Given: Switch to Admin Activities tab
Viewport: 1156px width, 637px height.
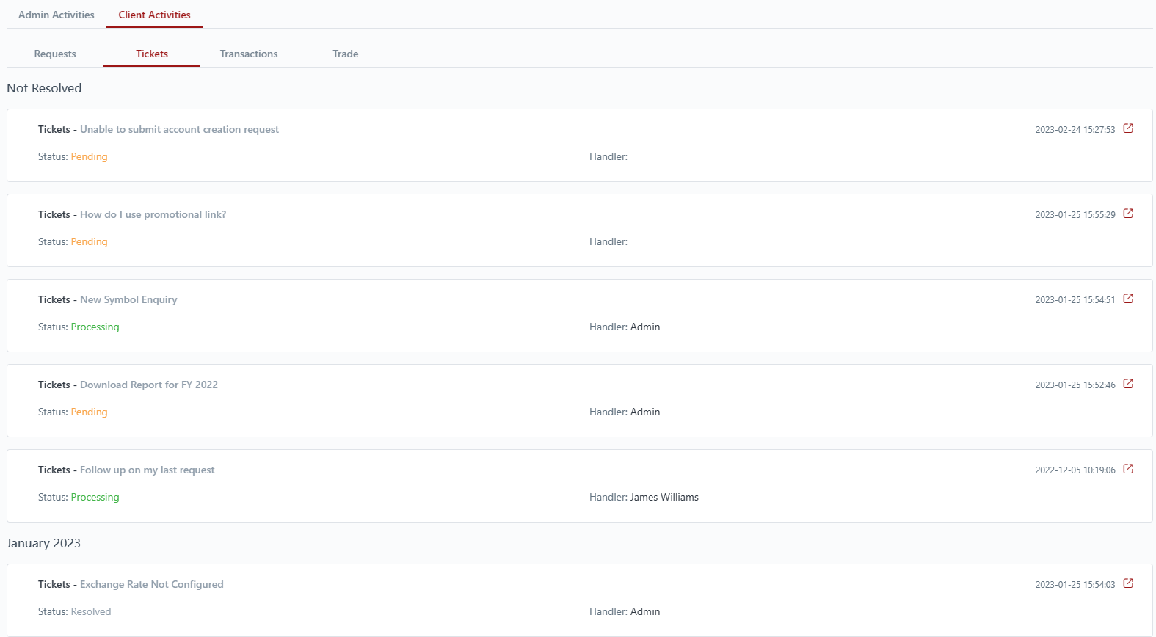Looking at the screenshot, I should (57, 15).
